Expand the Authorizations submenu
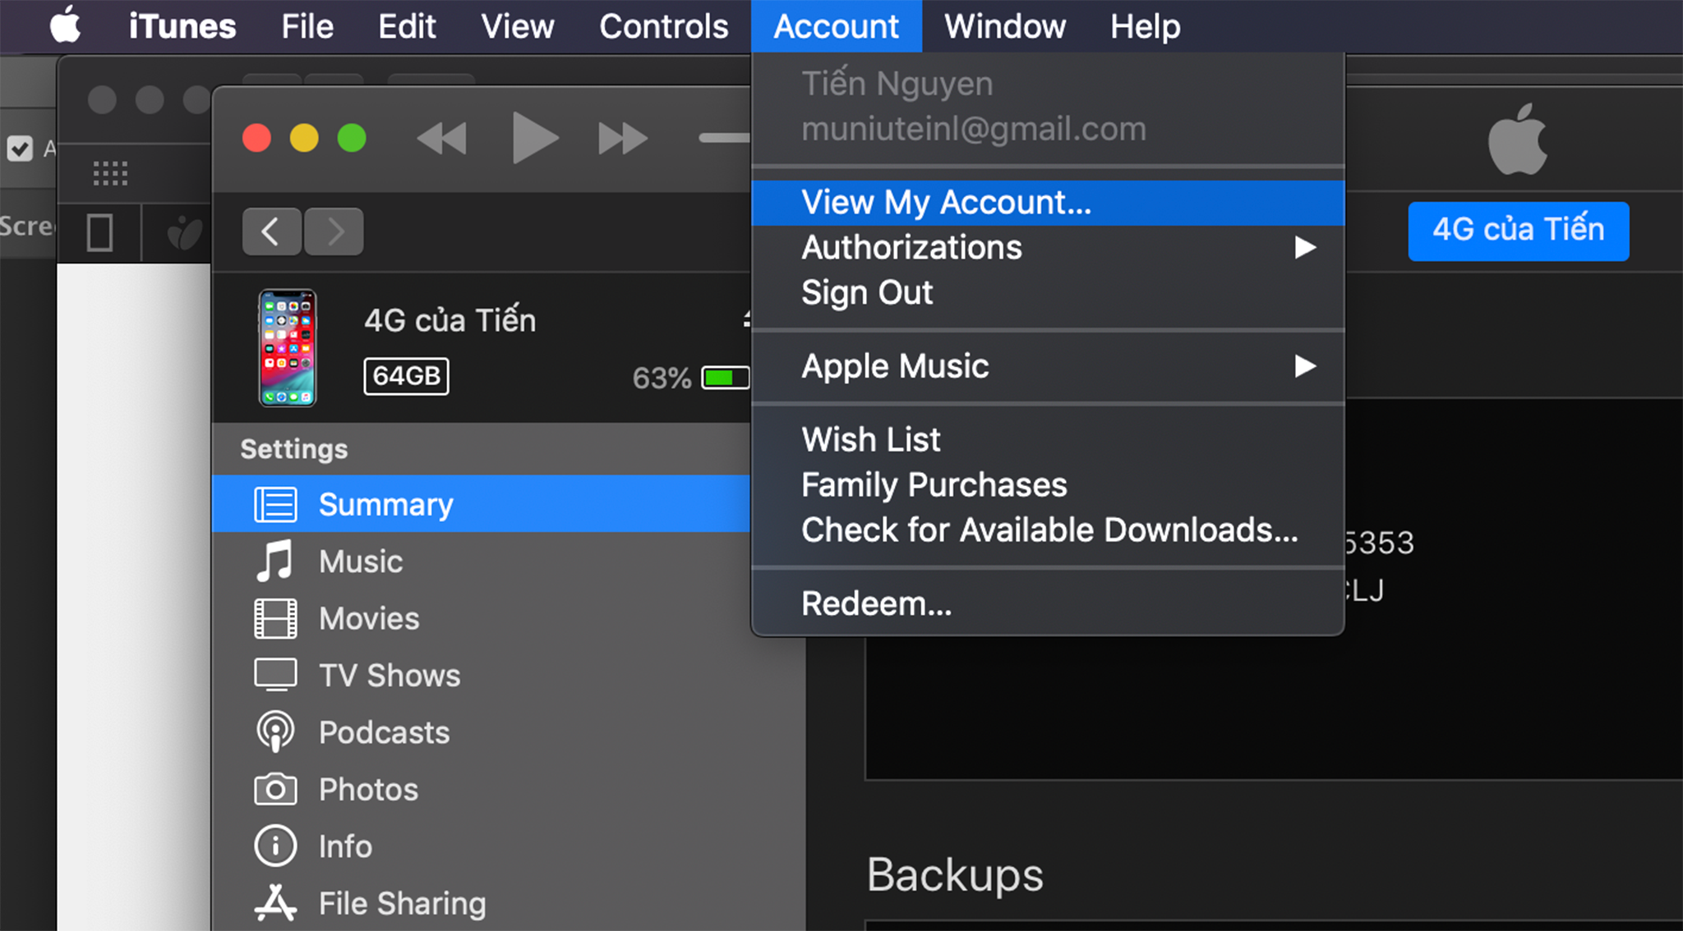This screenshot has height=931, width=1683. tap(1048, 248)
